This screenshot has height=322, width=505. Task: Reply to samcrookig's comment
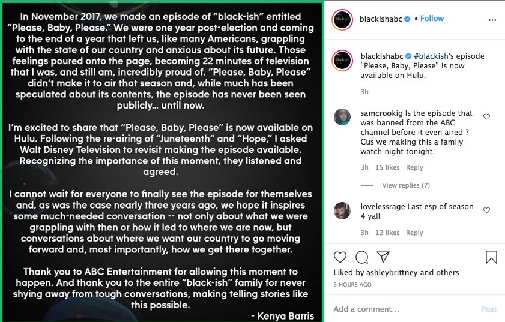414,168
